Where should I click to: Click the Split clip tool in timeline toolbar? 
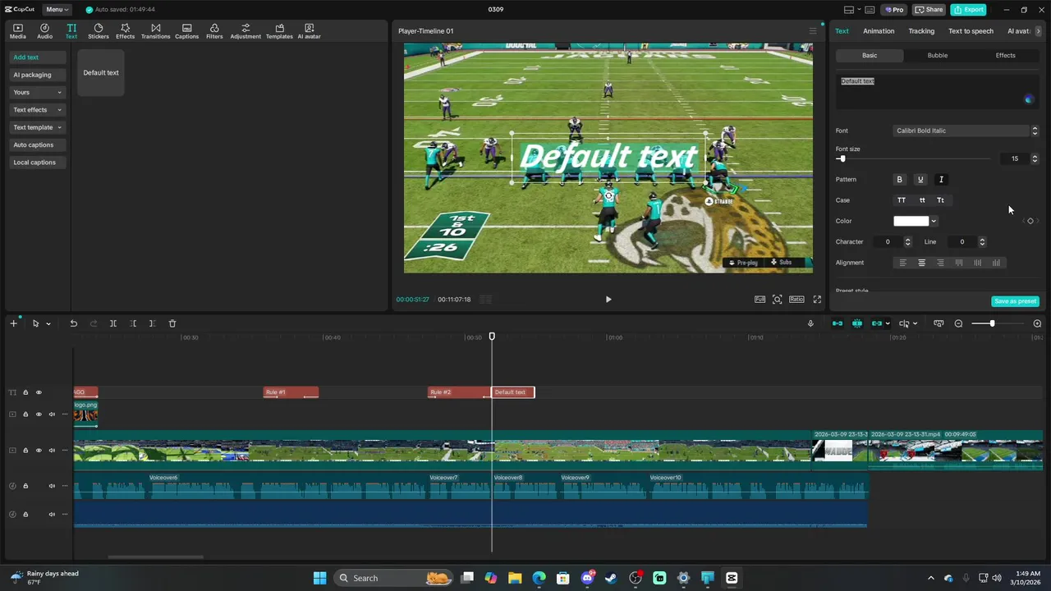(x=112, y=323)
